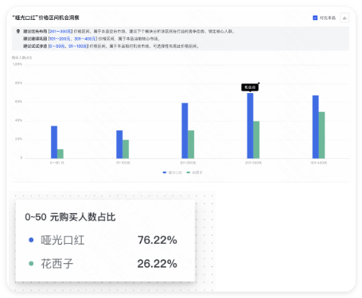Screen dimensions: 362x298
Task: Select the green bar for 201-300元
Action: point(256,140)
